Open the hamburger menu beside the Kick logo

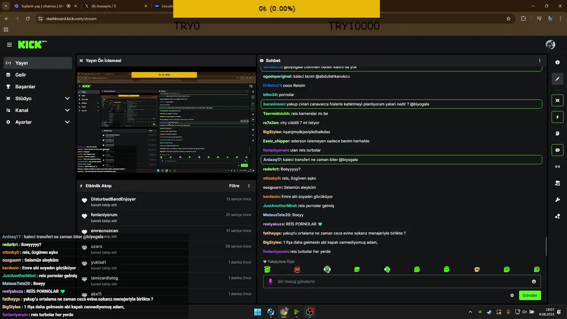pyautogui.click(x=9, y=45)
